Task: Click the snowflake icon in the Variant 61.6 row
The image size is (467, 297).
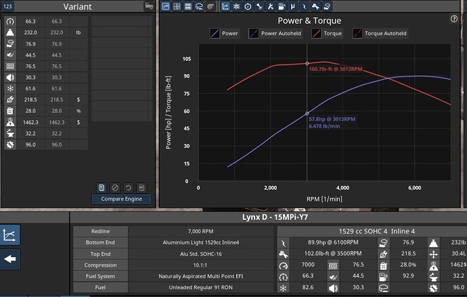Action: 10,88
